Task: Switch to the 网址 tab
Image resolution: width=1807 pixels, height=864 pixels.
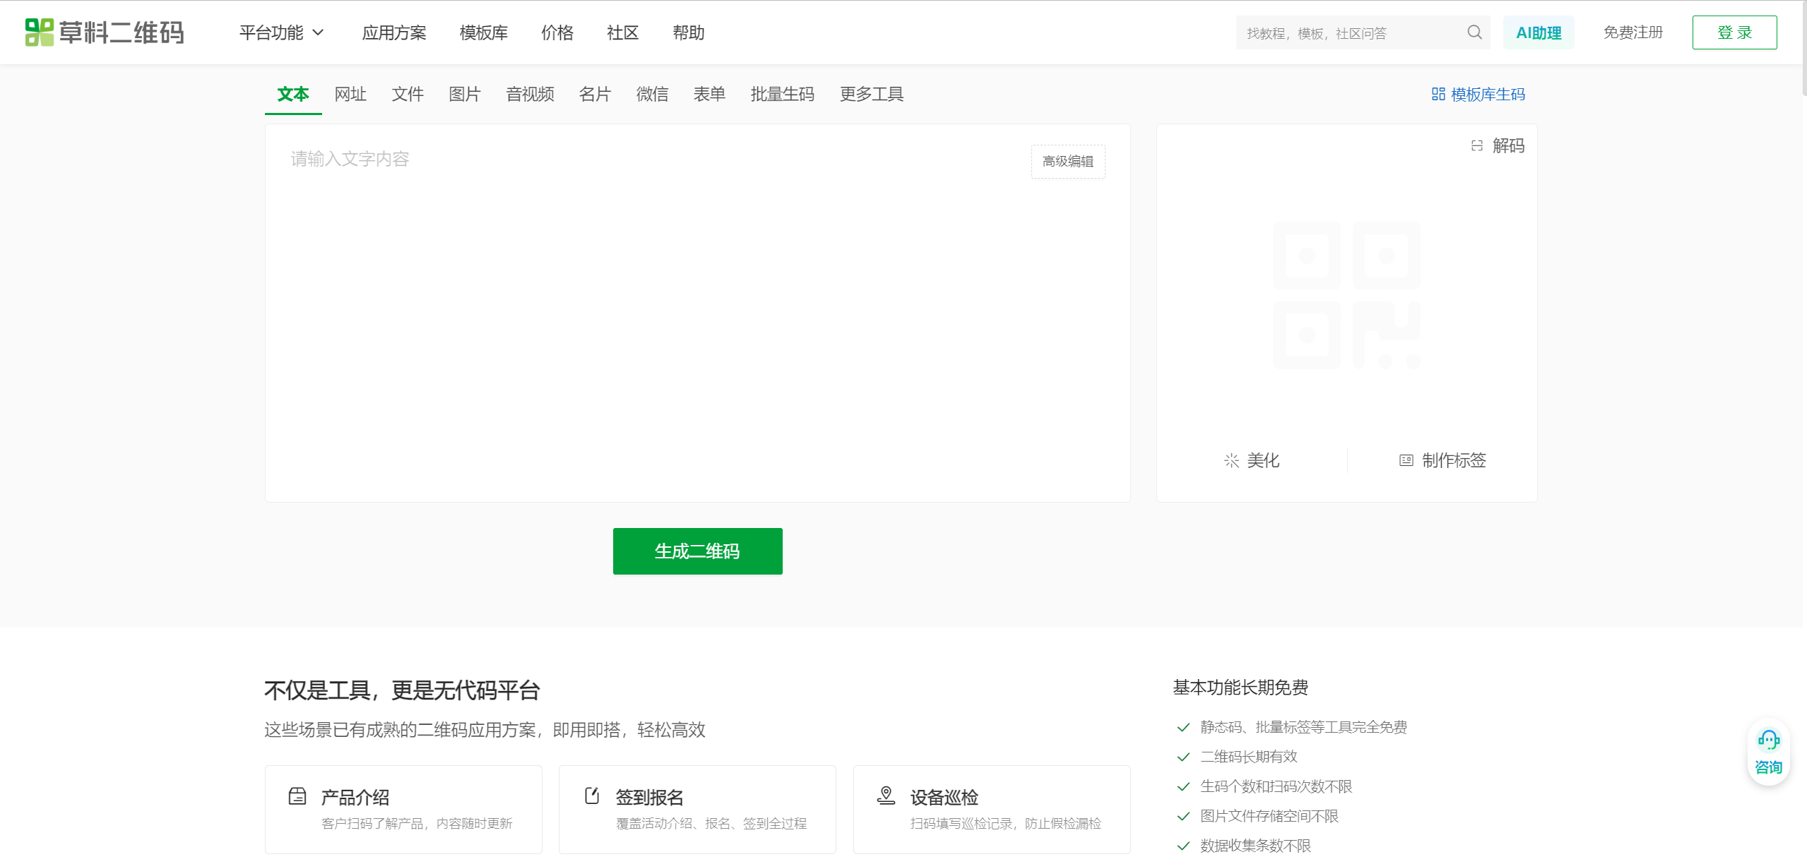Action: tap(350, 94)
